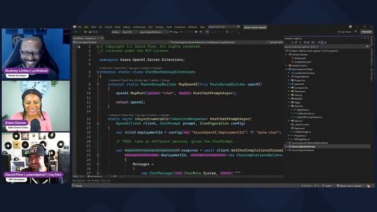
Task: Select the Pages folder
Action: 297,102
